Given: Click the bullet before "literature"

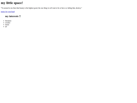Looking at the screenshot, I should pyautogui.click(x=4, y=21).
